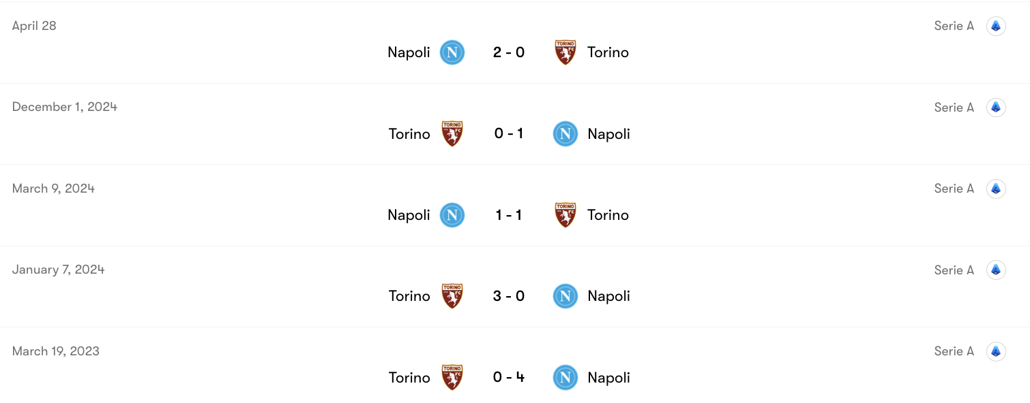The width and height of the screenshot is (1030, 403).
Task: Open the 1 - 1 draw from March 9, 2024
Action: pyautogui.click(x=509, y=215)
